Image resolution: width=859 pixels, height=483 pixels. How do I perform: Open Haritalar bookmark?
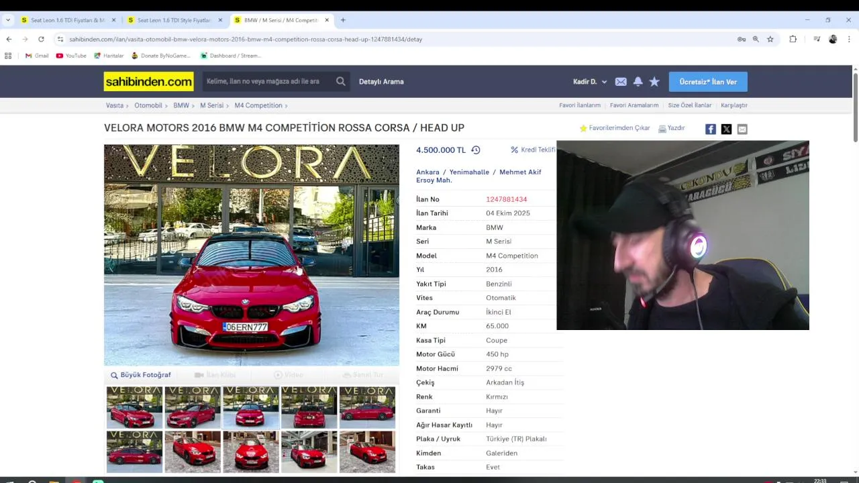(x=109, y=56)
